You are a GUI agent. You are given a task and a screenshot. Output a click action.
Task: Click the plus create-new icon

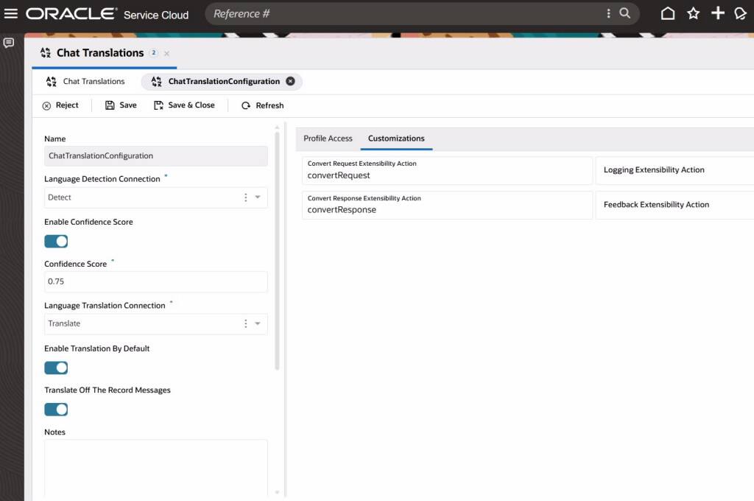point(717,13)
